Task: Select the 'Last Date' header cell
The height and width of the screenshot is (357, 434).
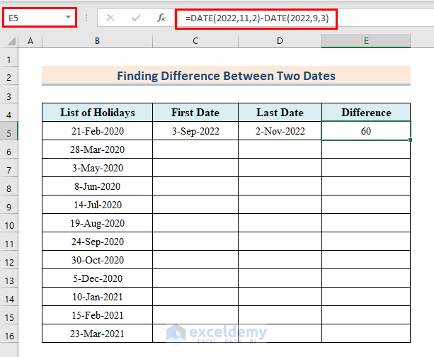Action: [280, 113]
